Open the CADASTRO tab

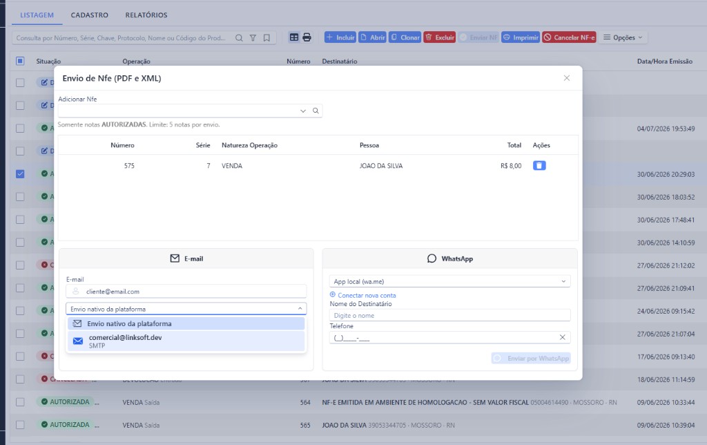(89, 15)
